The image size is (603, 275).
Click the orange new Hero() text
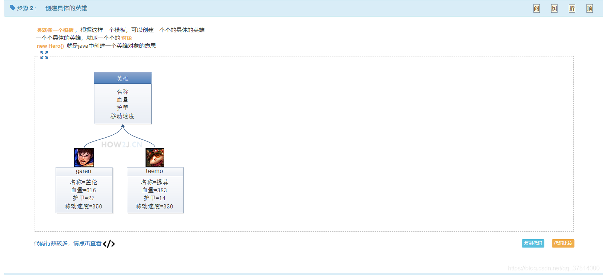[50, 46]
